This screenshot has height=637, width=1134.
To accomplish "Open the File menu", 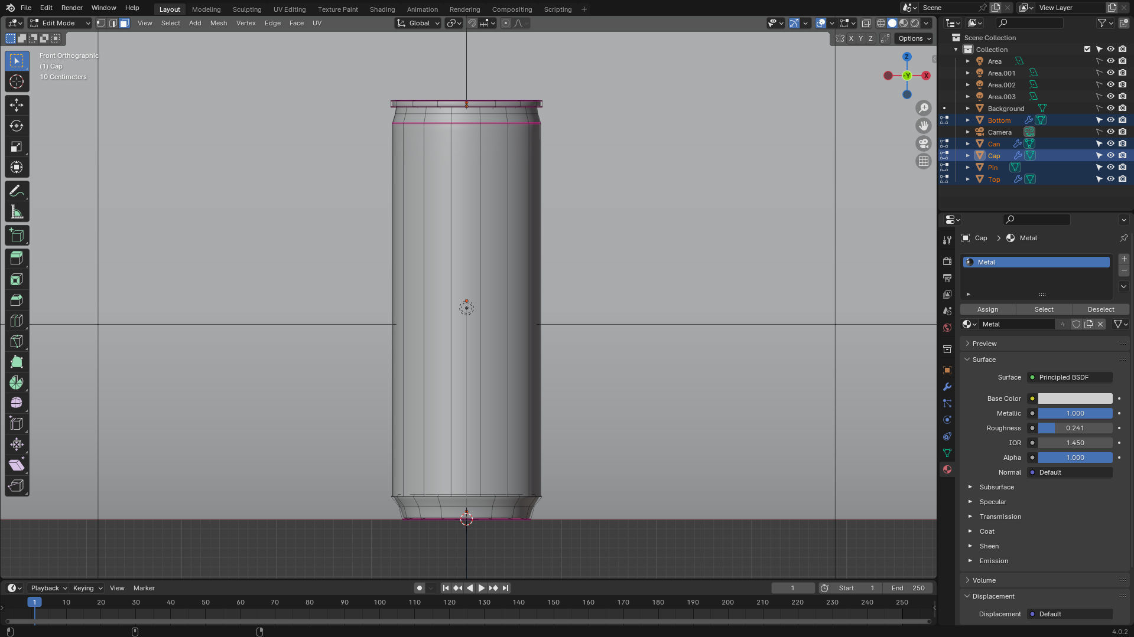I will [x=26, y=8].
